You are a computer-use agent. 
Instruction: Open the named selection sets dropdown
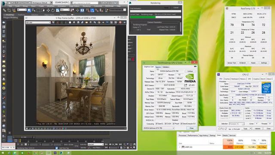(118, 10)
